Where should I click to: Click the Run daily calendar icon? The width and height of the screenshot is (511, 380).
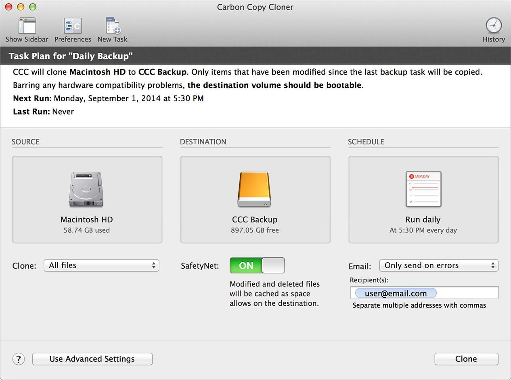pos(423,189)
